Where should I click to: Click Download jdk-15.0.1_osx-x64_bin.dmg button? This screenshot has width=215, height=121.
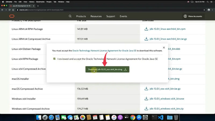click(107, 69)
